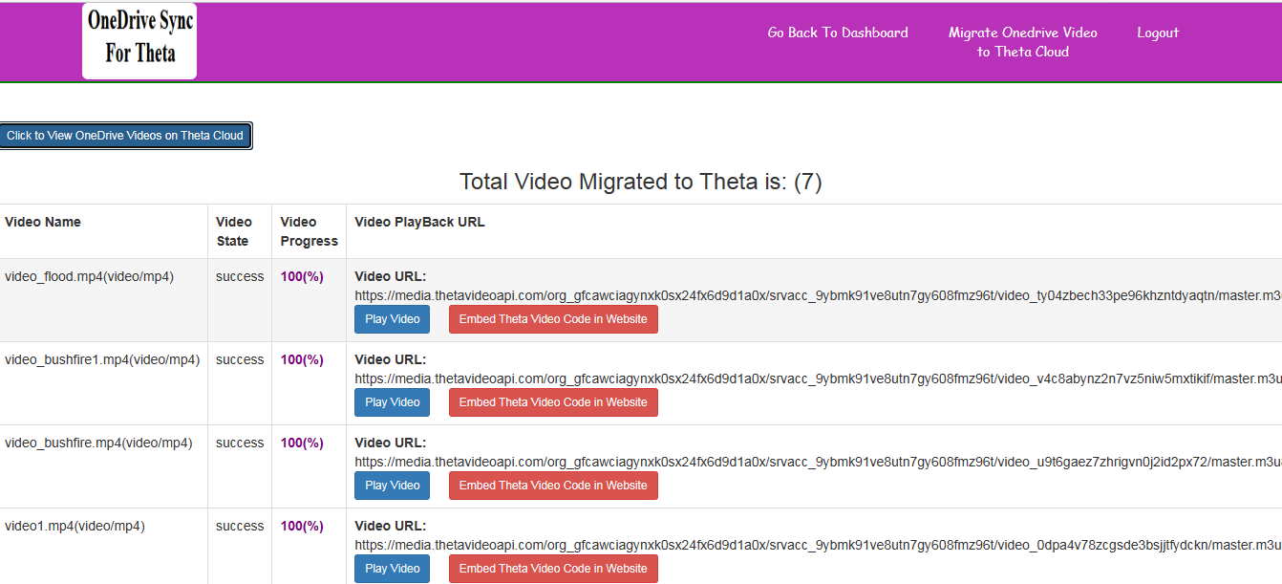The height and width of the screenshot is (584, 1282).
Task: Click 100(%) progress of video_bushfire.mp4
Action: [x=302, y=443]
